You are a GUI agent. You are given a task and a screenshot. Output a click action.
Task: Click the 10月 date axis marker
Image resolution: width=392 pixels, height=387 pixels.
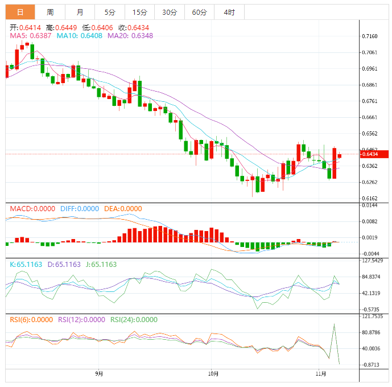(x=213, y=374)
